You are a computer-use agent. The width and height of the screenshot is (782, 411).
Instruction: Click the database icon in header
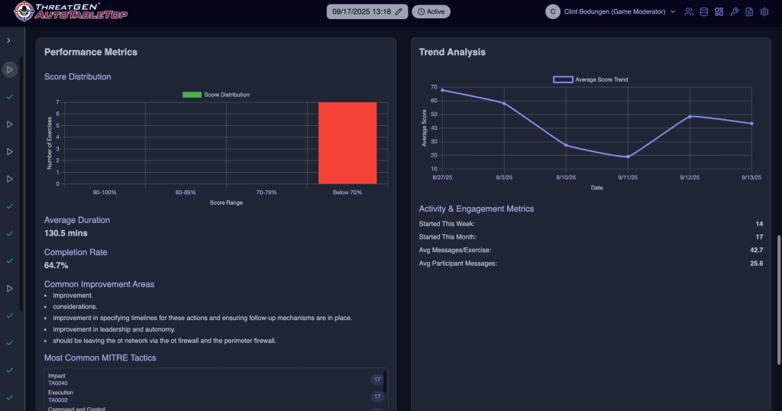[x=703, y=11]
